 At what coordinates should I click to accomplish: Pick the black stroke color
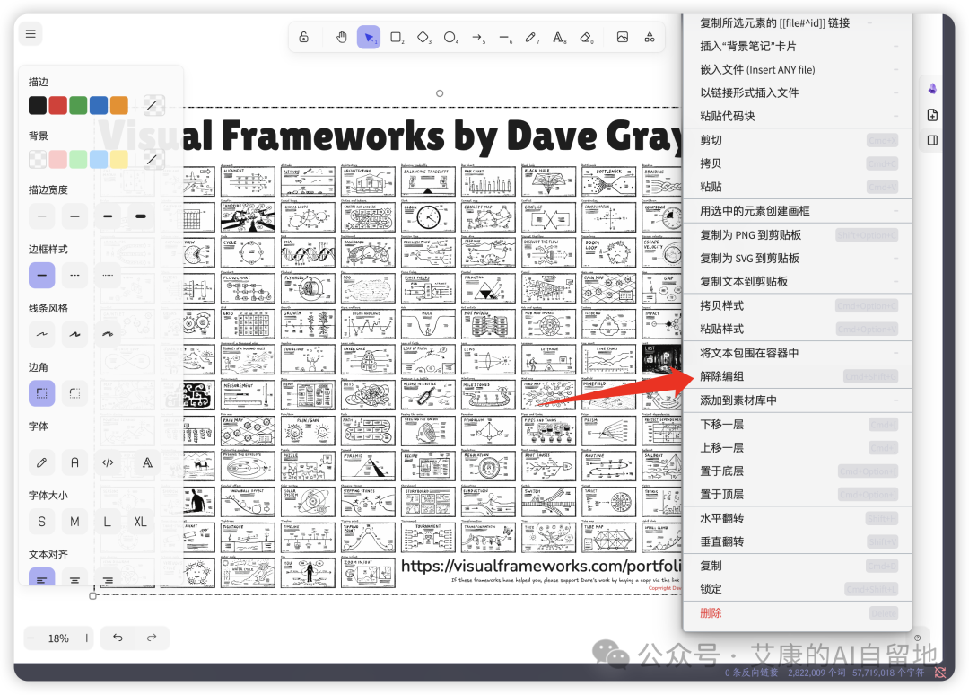click(x=38, y=105)
